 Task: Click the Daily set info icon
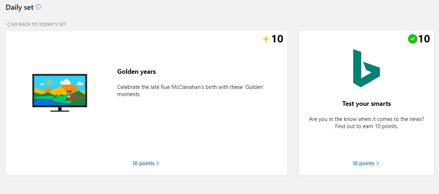click(x=38, y=7)
